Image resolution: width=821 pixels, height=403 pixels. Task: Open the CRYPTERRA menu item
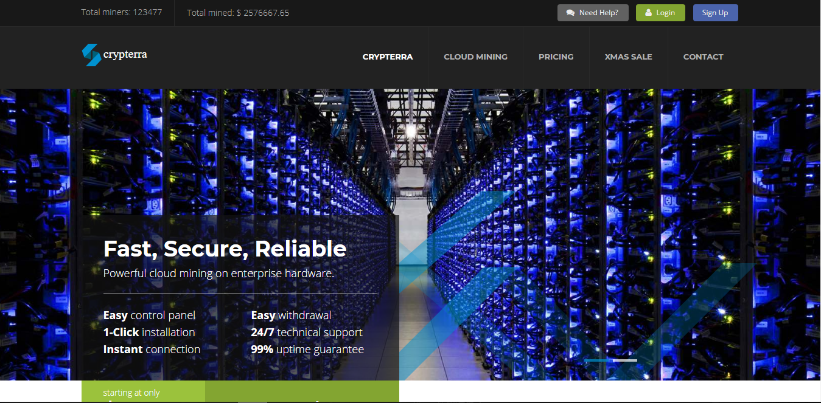pyautogui.click(x=388, y=57)
